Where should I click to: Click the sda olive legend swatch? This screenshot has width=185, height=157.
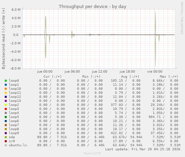pyautogui.click(x=6, y=137)
